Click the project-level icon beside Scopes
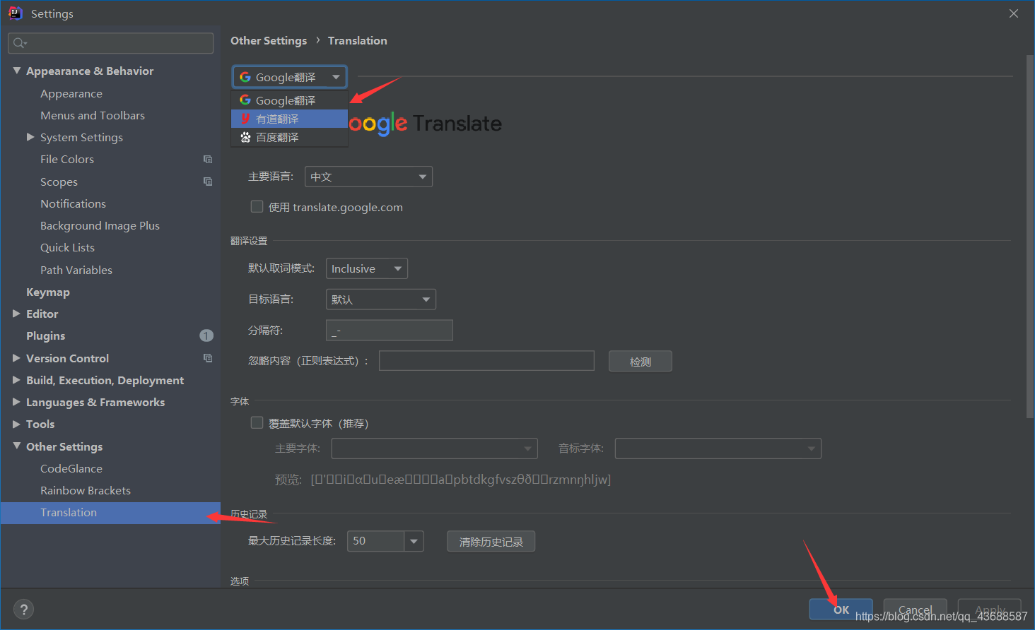 (208, 182)
